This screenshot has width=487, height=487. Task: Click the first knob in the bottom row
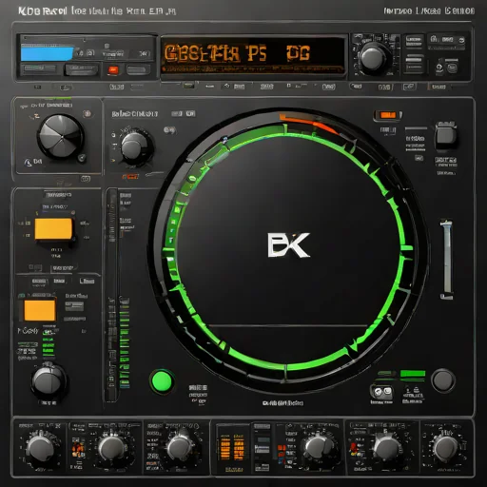point(40,448)
